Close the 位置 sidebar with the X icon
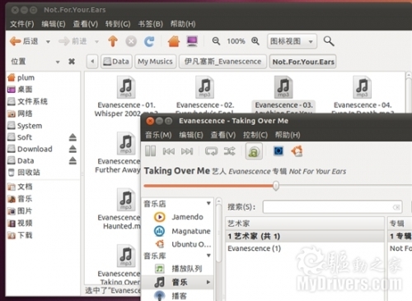 pyautogui.click(x=72, y=62)
